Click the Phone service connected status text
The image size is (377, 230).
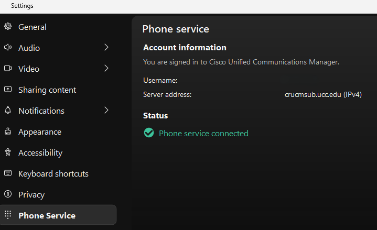[203, 133]
